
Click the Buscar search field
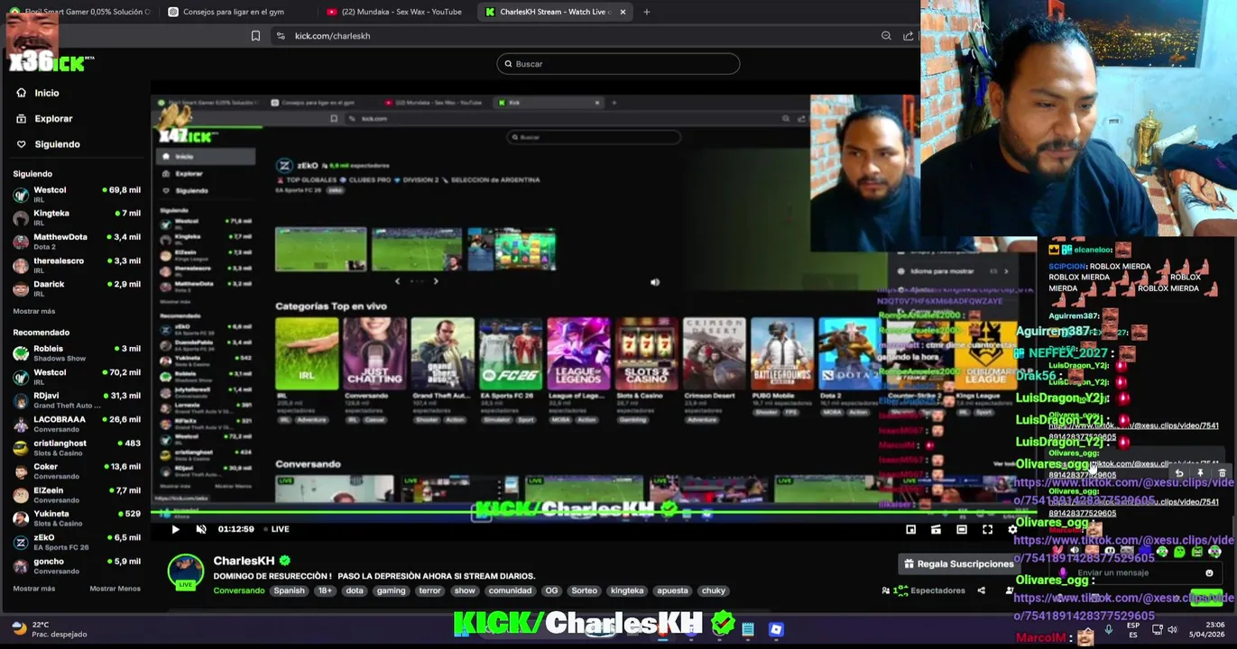[x=618, y=64]
